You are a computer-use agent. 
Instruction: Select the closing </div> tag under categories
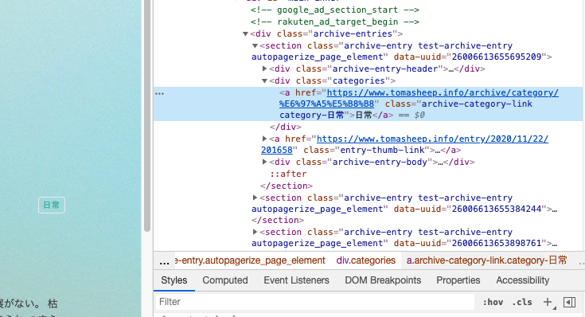pyautogui.click(x=286, y=127)
